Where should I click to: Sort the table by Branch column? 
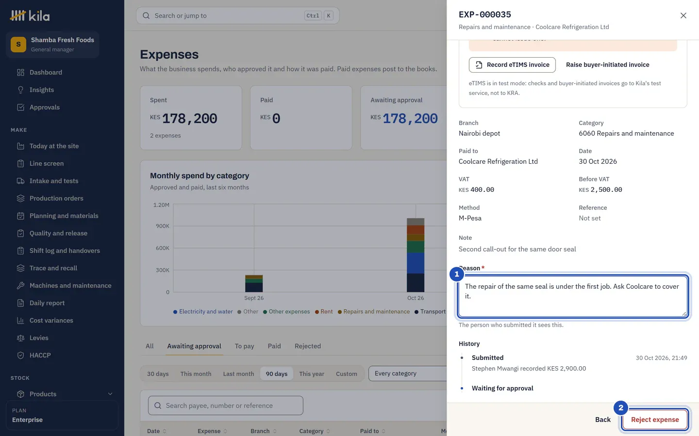pos(264,431)
